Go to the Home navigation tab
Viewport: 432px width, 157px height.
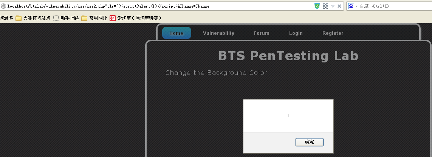coord(177,33)
